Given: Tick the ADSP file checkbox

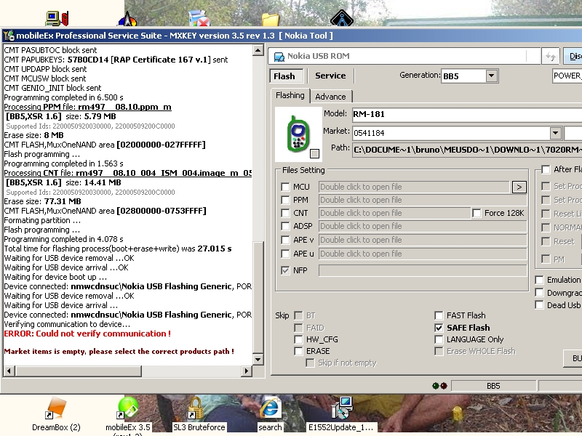Looking at the screenshot, I should point(285,226).
